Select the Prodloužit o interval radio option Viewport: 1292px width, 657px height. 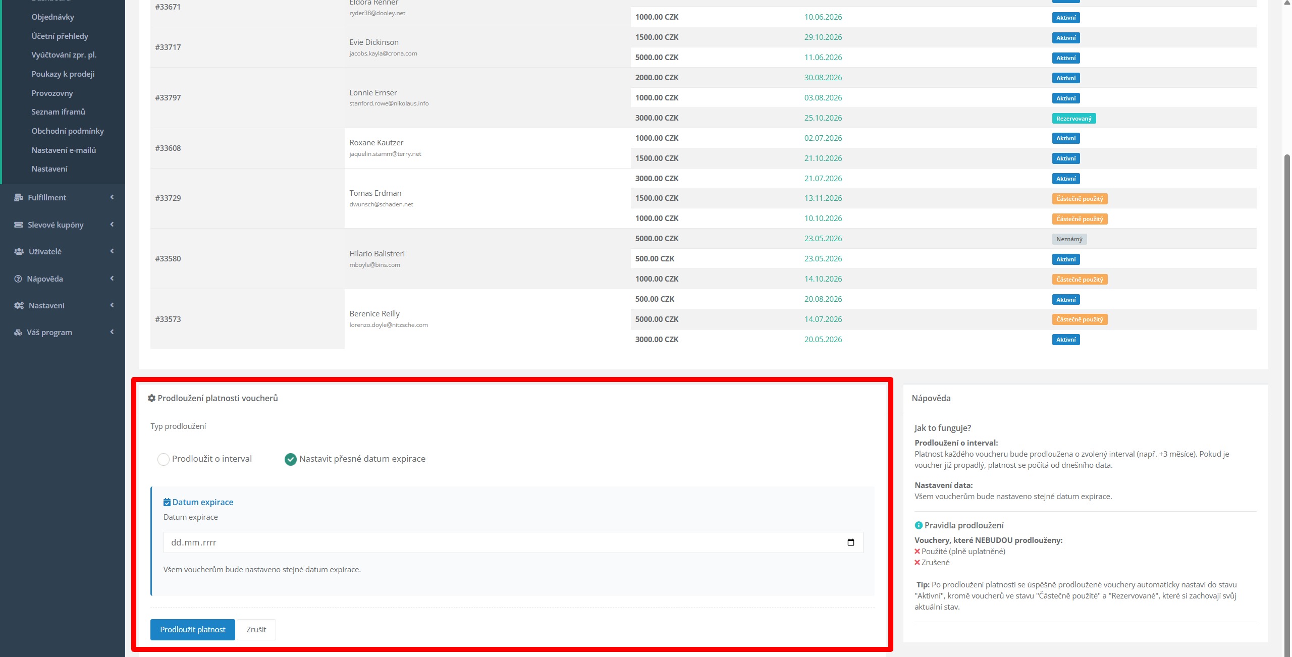164,459
